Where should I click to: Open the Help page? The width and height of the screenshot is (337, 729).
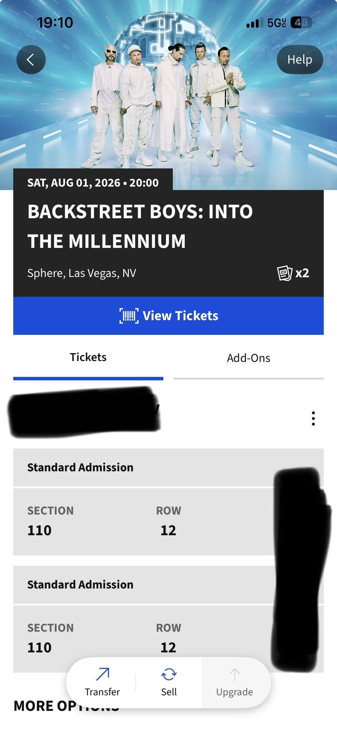tap(299, 60)
